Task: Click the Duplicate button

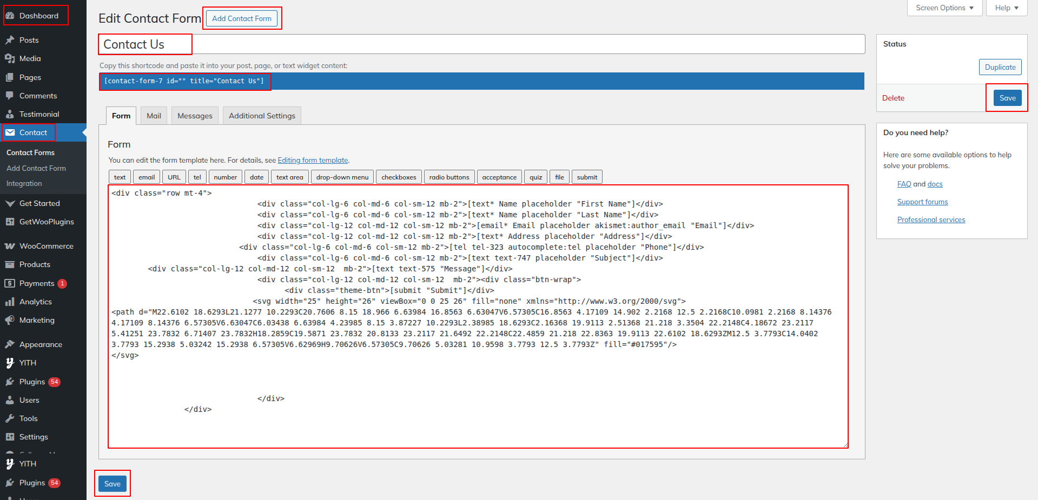Action: [x=1000, y=67]
